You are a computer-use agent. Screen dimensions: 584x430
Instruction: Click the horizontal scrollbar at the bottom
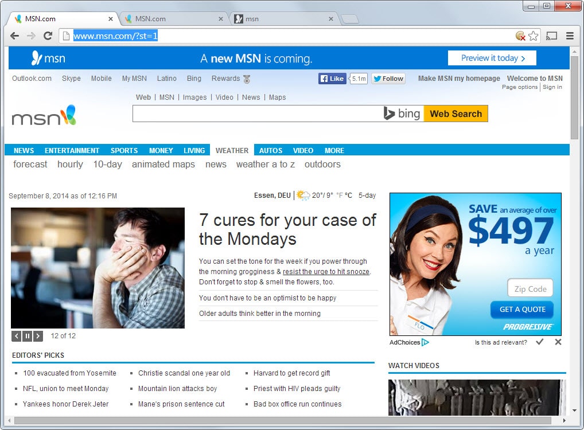[x=282, y=421]
